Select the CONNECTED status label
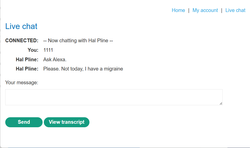The height and width of the screenshot is (148, 250). click(x=22, y=40)
